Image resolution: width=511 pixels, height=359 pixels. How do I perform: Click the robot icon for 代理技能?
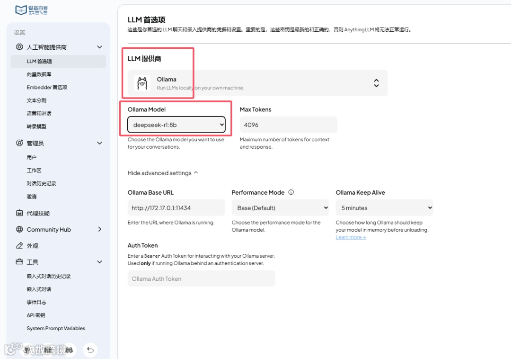[x=19, y=213]
